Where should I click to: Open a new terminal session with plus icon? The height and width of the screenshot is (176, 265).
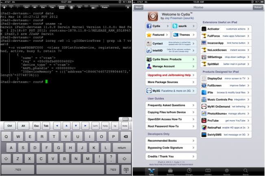[4, 7]
